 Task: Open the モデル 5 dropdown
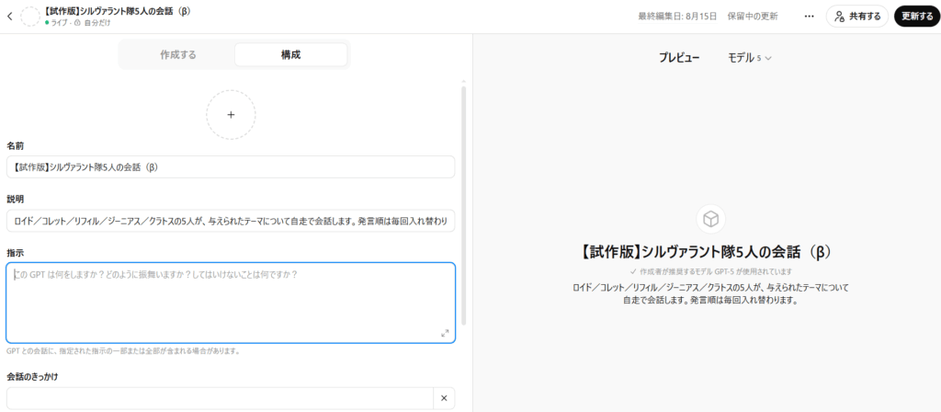tap(749, 58)
